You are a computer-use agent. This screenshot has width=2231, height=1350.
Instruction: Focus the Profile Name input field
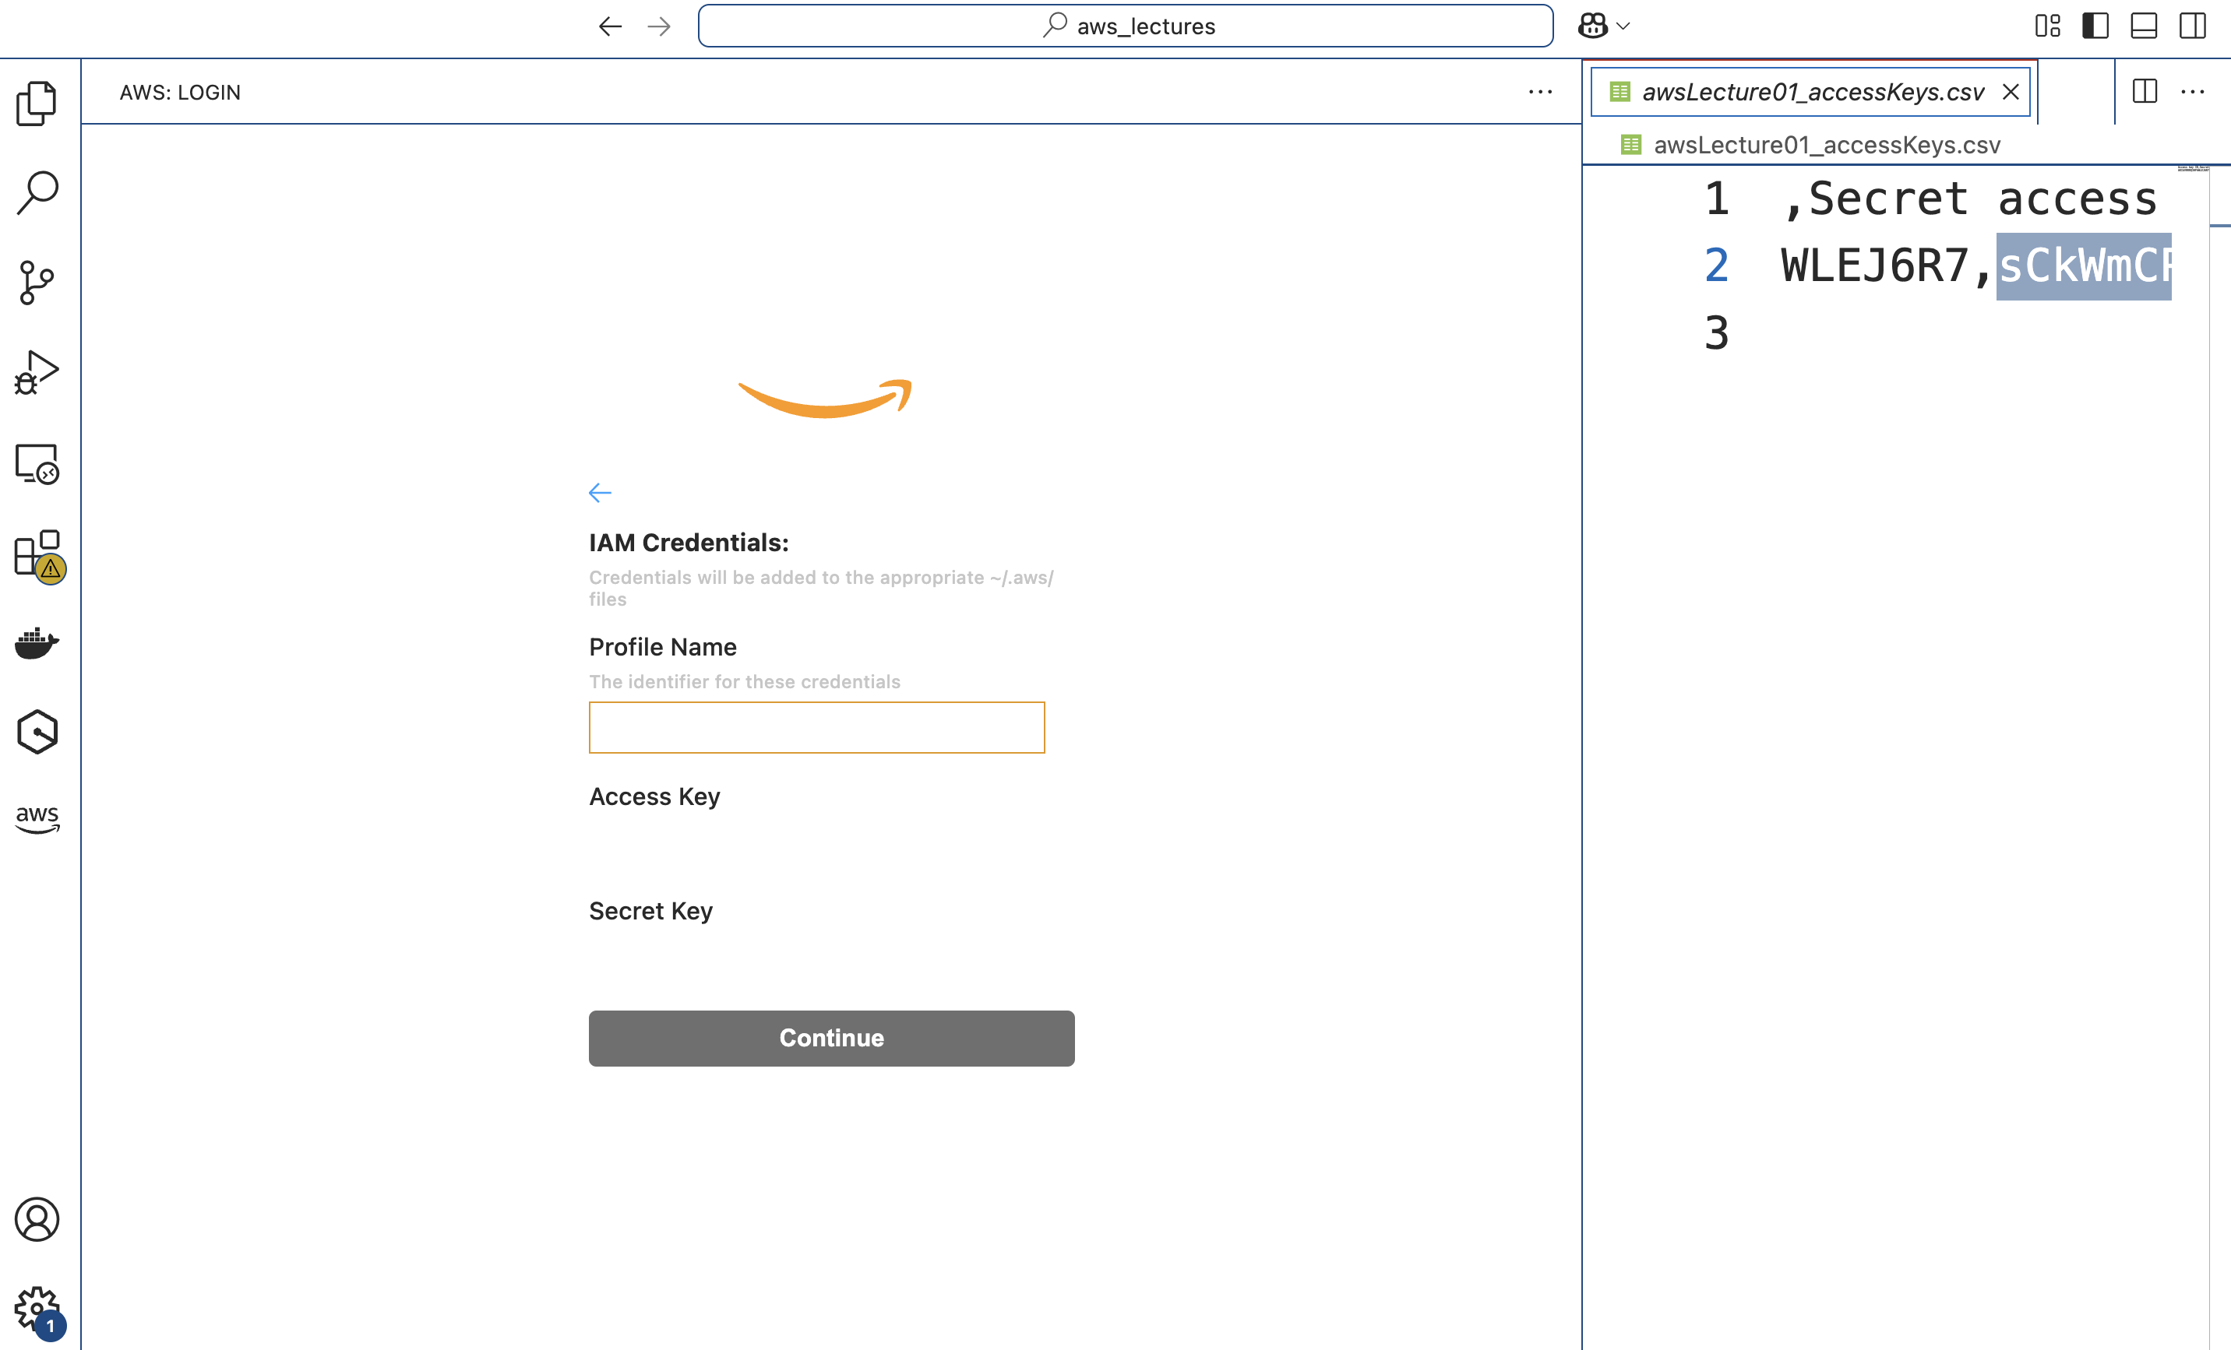pyautogui.click(x=816, y=727)
